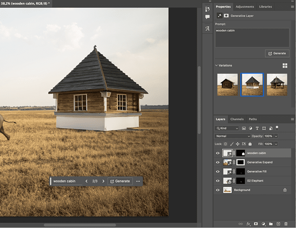The height and width of the screenshot is (228, 296).
Task: Open more options ellipsis in contextual taskbar
Action: click(x=138, y=182)
